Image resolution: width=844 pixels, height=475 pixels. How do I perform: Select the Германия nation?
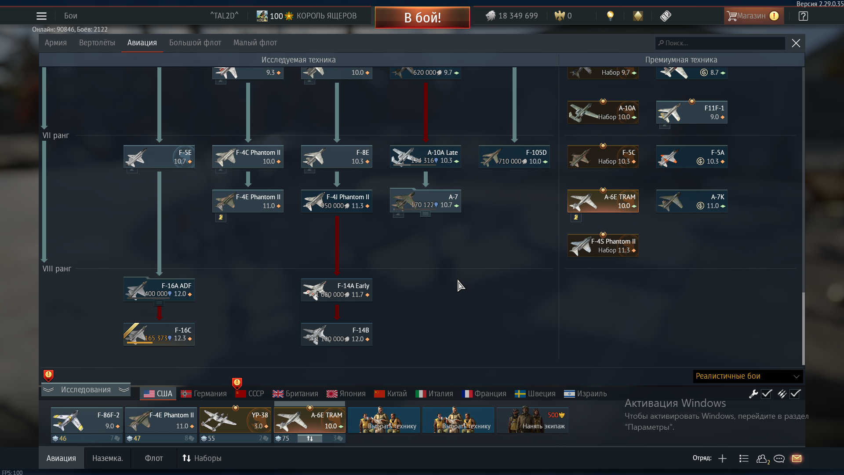pos(204,394)
